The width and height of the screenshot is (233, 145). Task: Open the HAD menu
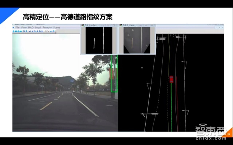click(x=30, y=28)
